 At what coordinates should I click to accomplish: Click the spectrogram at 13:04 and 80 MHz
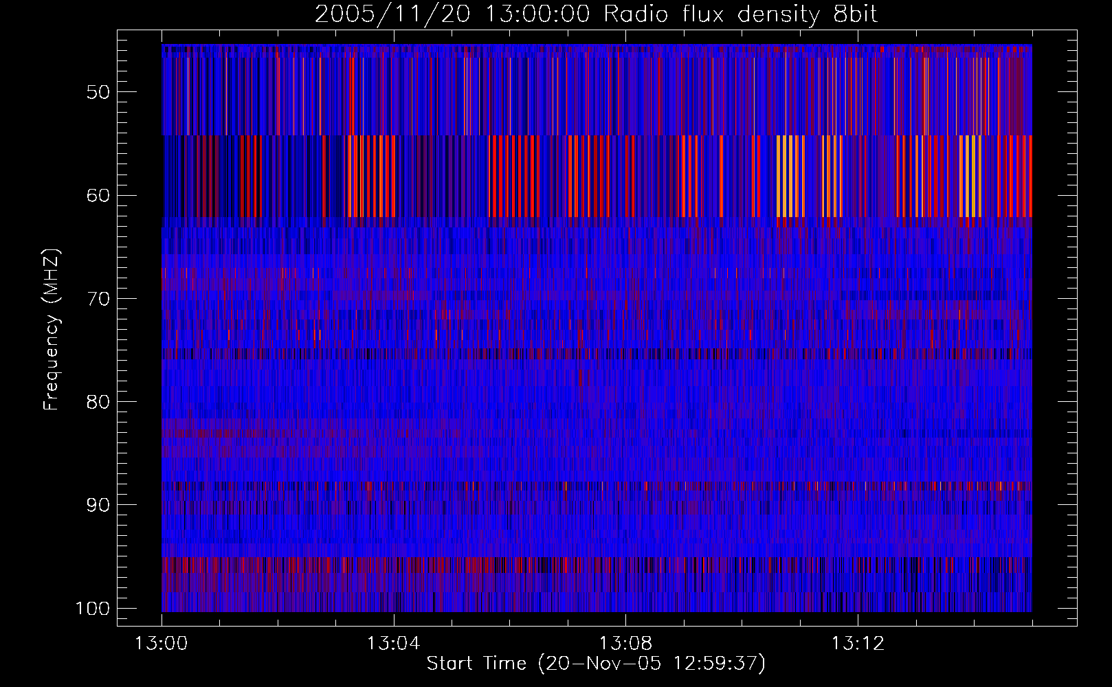pyautogui.click(x=394, y=401)
